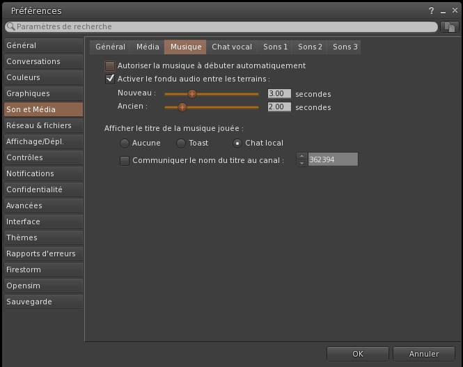Close the Préférences window
Screen dimensions: 463x367
pyautogui.click(x=453, y=11)
